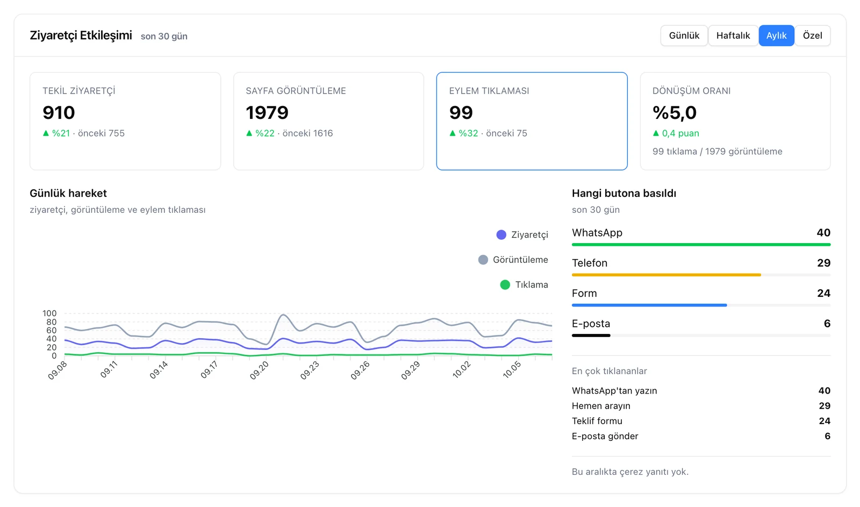The width and height of the screenshot is (860, 507).
Task: Click the green Tıklama legend dot
Action: [505, 285]
